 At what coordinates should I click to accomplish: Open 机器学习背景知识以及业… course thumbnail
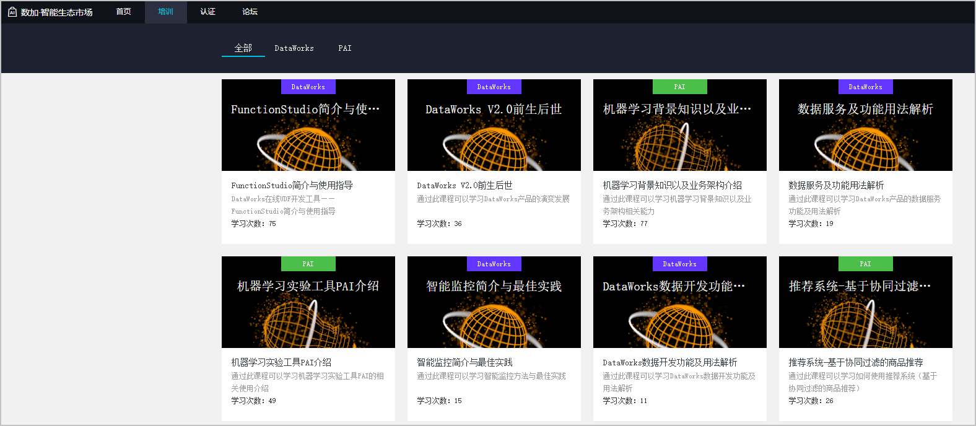(680, 125)
